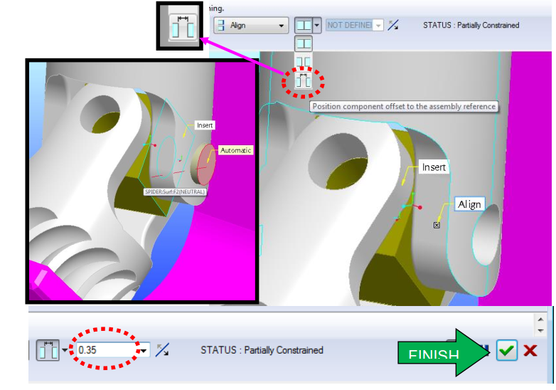The image size is (556, 390).
Task: Click the offset type icon in bottom toolbar
Action: 46,350
